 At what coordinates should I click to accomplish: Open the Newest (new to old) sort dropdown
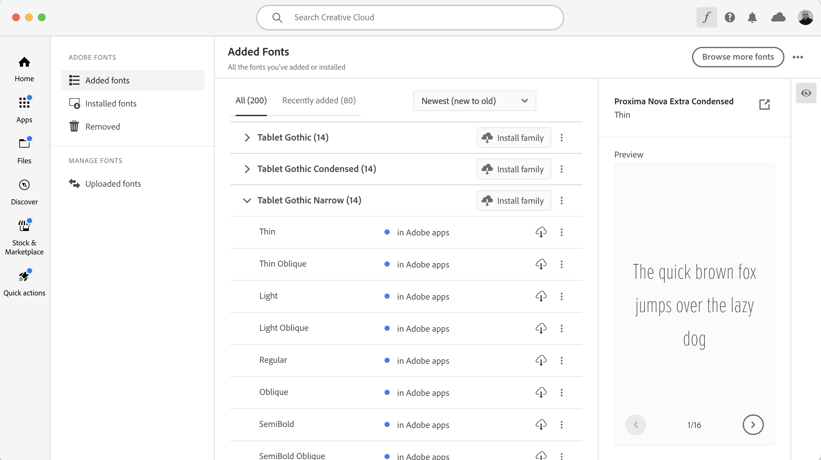[x=474, y=101]
